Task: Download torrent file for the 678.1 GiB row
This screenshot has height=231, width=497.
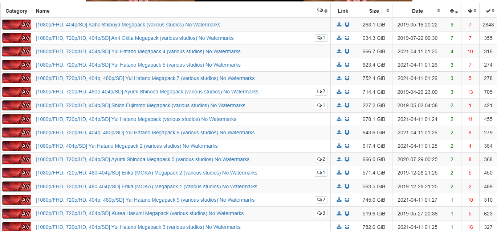Action: click(339, 119)
